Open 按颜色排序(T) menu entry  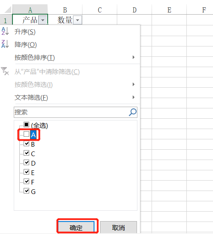coord(34,58)
